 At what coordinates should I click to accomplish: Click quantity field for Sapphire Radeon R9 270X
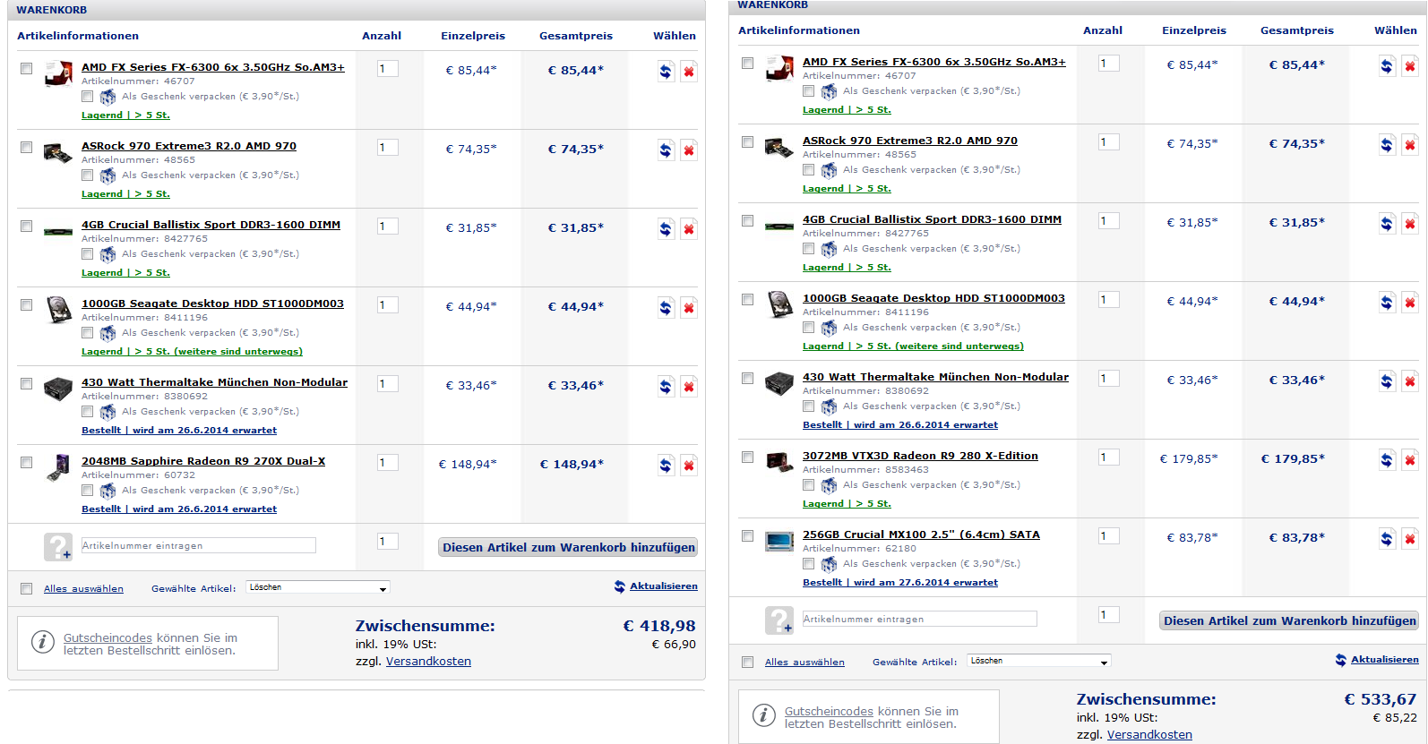pyautogui.click(x=387, y=463)
